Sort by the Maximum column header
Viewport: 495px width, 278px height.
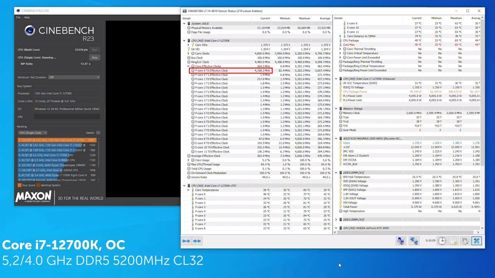(304, 19)
